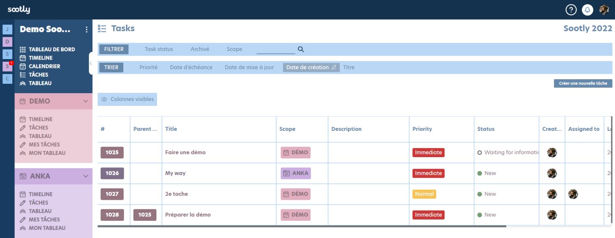Viewport: 615px width, 238px height.
Task: Open the notifications bell icon
Action: (x=588, y=10)
